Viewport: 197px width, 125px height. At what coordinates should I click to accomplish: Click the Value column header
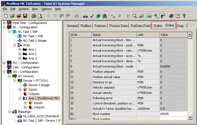pyautogui.click(x=174, y=35)
